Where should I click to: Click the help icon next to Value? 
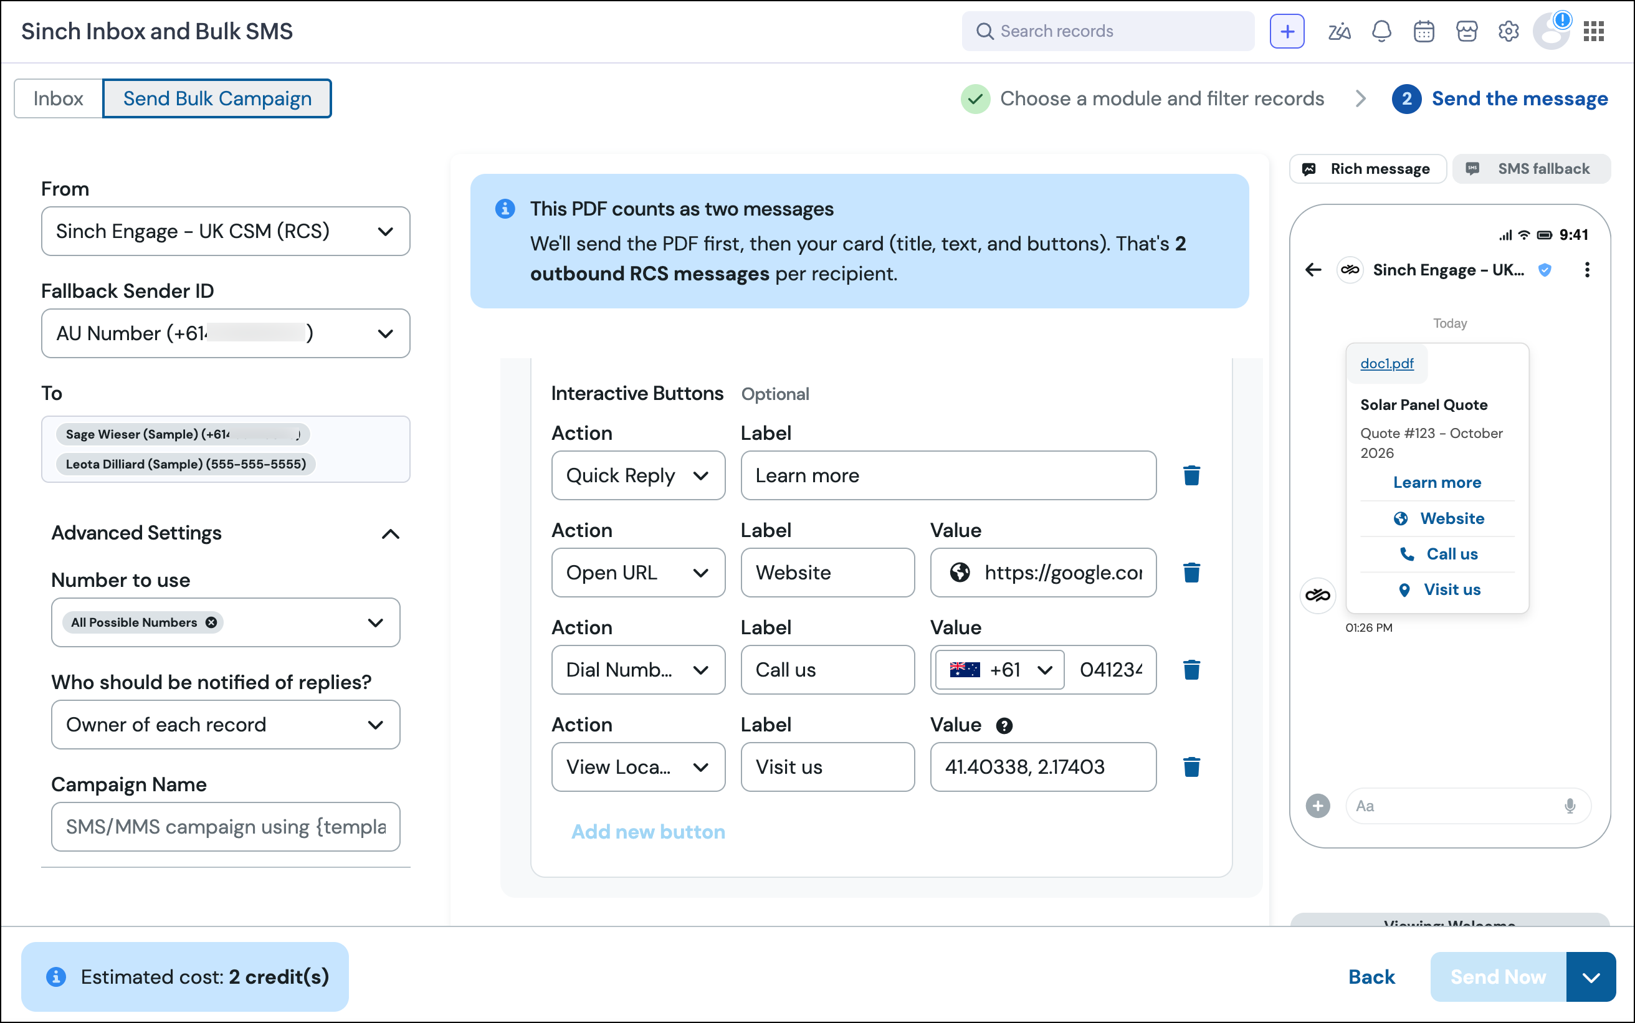(1004, 726)
